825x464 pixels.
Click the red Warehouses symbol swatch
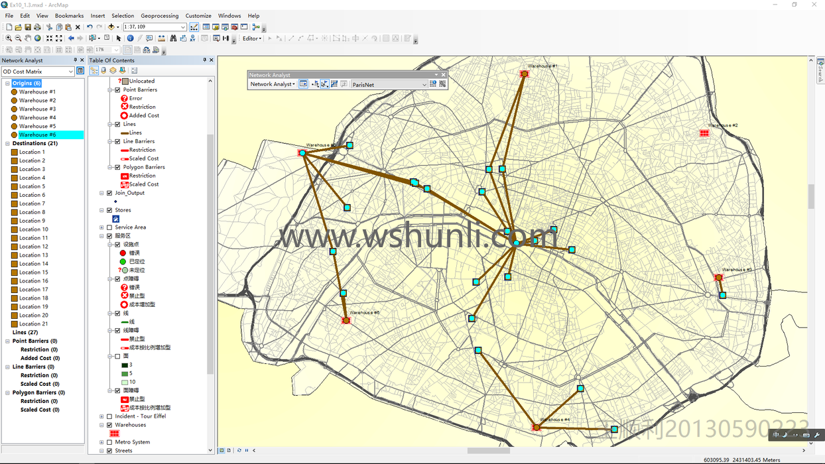click(115, 434)
